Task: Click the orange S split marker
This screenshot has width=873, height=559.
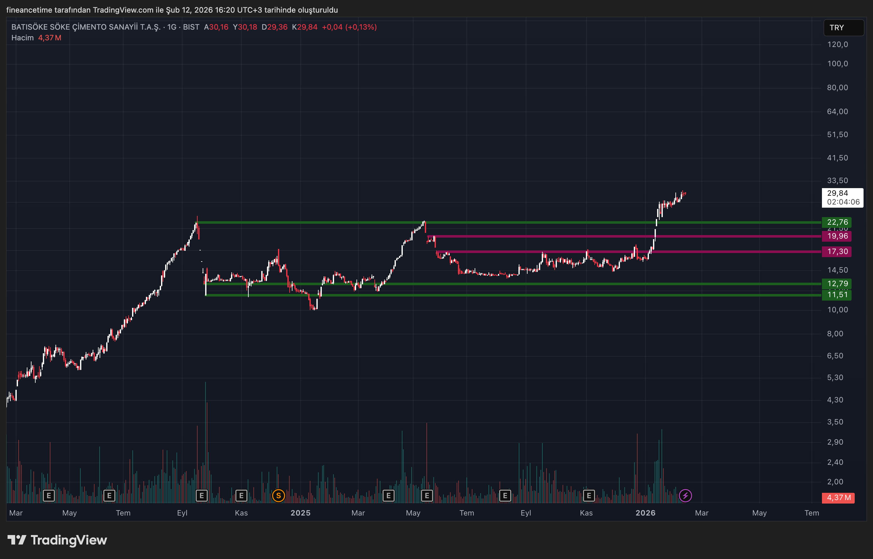Action: (278, 495)
